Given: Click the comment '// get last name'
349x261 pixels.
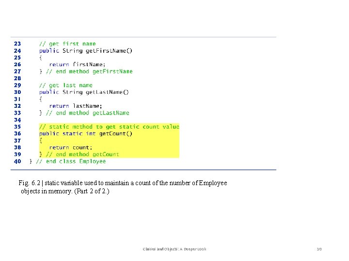Looking at the screenshot, I should pyautogui.click(x=66, y=85).
